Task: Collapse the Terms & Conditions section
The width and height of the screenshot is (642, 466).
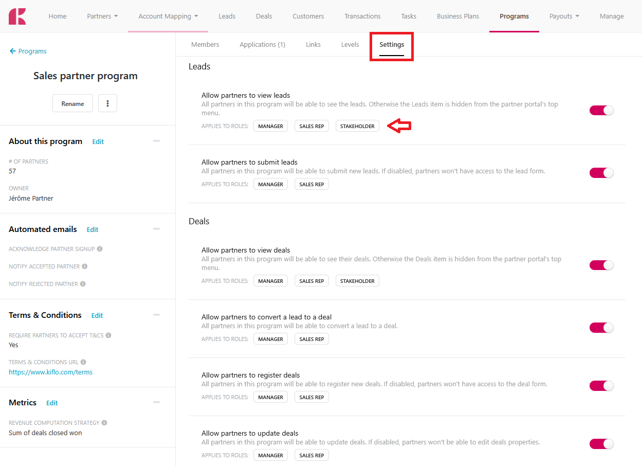Action: (x=157, y=315)
